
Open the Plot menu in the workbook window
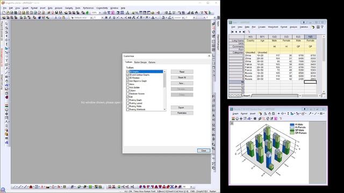pos(254,27)
